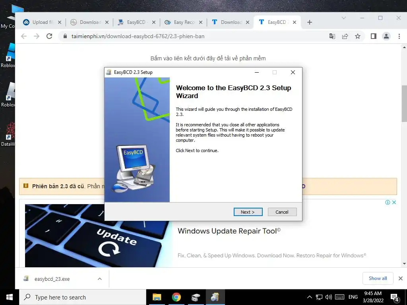Close the 'Upload fi' tab
The height and width of the screenshot is (305, 407).
60,22
